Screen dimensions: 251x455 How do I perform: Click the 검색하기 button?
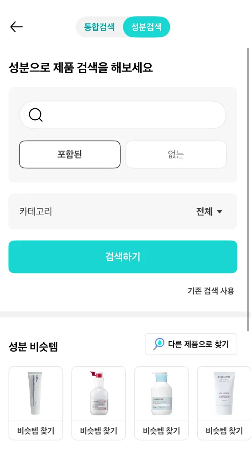[123, 257]
